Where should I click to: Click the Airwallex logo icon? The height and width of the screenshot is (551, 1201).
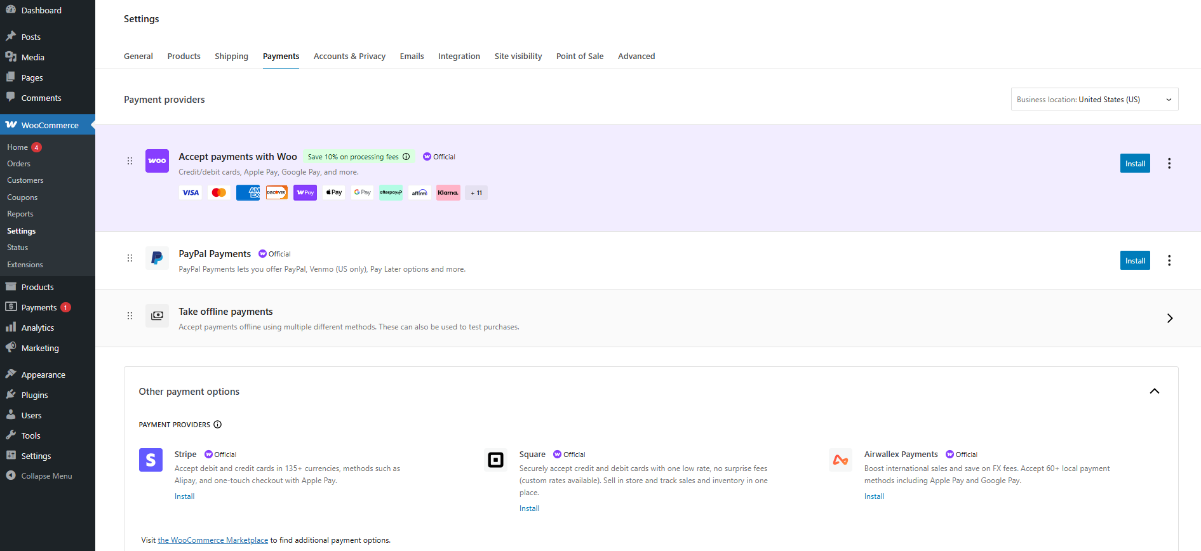point(840,460)
